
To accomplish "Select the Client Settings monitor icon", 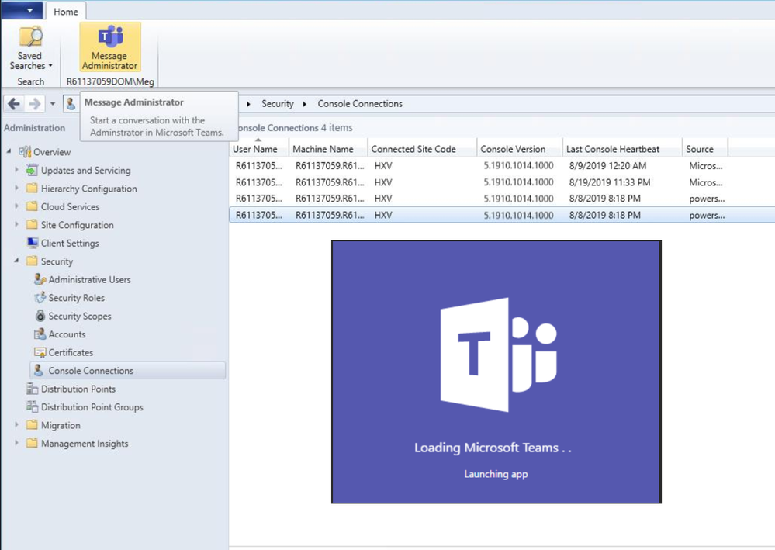I will [33, 243].
